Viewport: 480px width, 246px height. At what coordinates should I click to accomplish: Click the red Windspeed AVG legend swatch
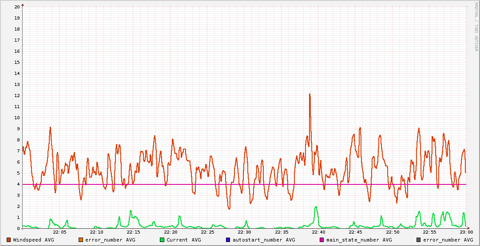8,240
